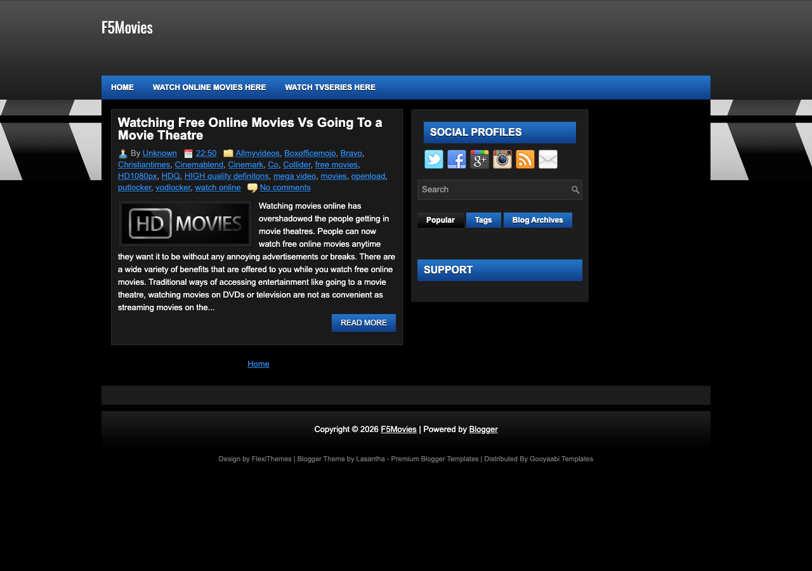Viewport: 812px width, 571px height.
Task: Select HOME in the navigation bar
Action: point(122,88)
